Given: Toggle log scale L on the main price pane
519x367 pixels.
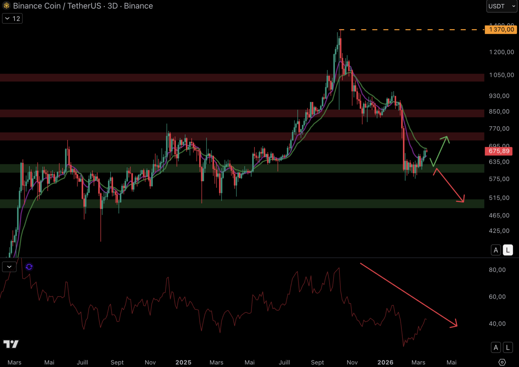Looking at the screenshot, I should pos(507,250).
